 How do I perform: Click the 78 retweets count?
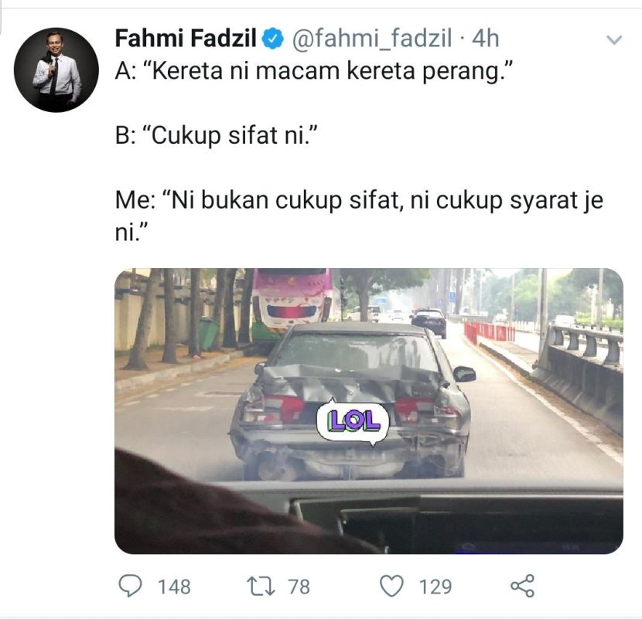tap(299, 587)
